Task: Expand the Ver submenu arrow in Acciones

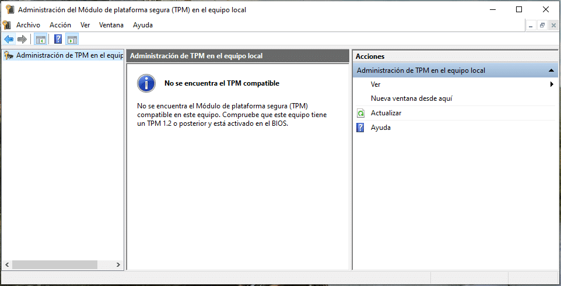Action: [552, 84]
